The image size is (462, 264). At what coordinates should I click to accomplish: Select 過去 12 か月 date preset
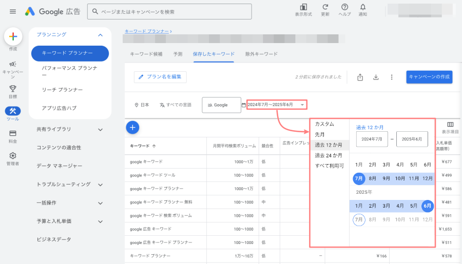coord(330,145)
